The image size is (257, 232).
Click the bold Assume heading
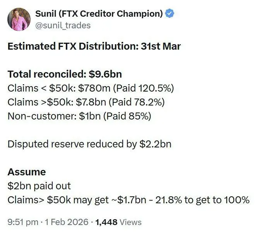(x=27, y=172)
